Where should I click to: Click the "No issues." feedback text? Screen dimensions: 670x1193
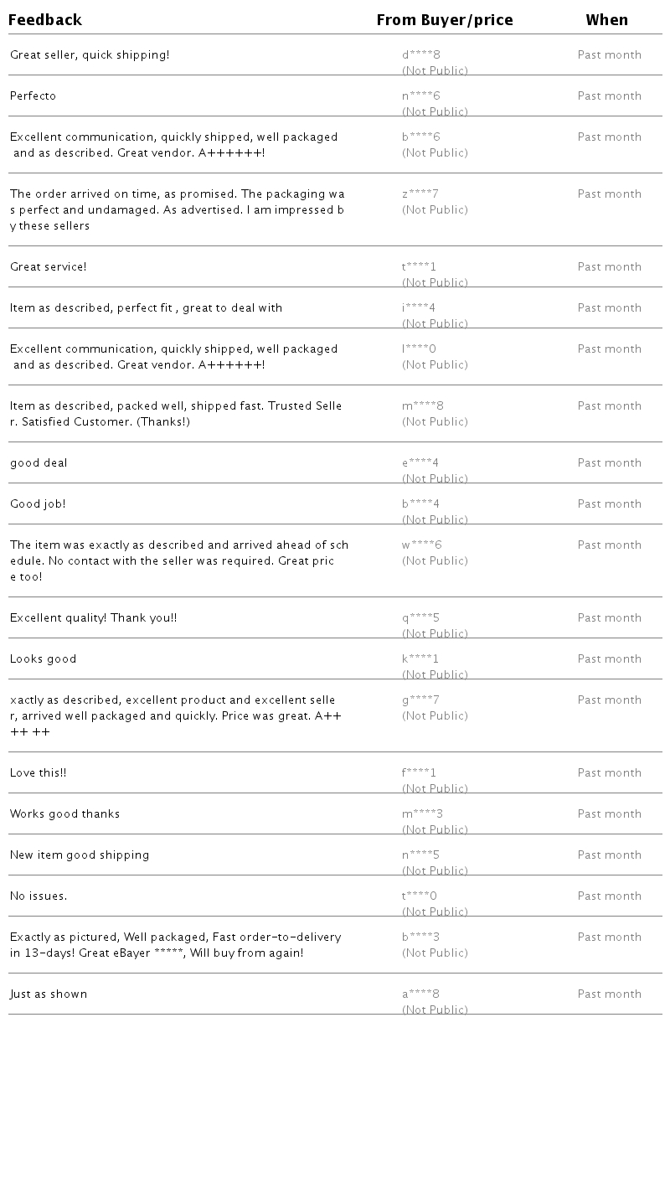click(39, 896)
